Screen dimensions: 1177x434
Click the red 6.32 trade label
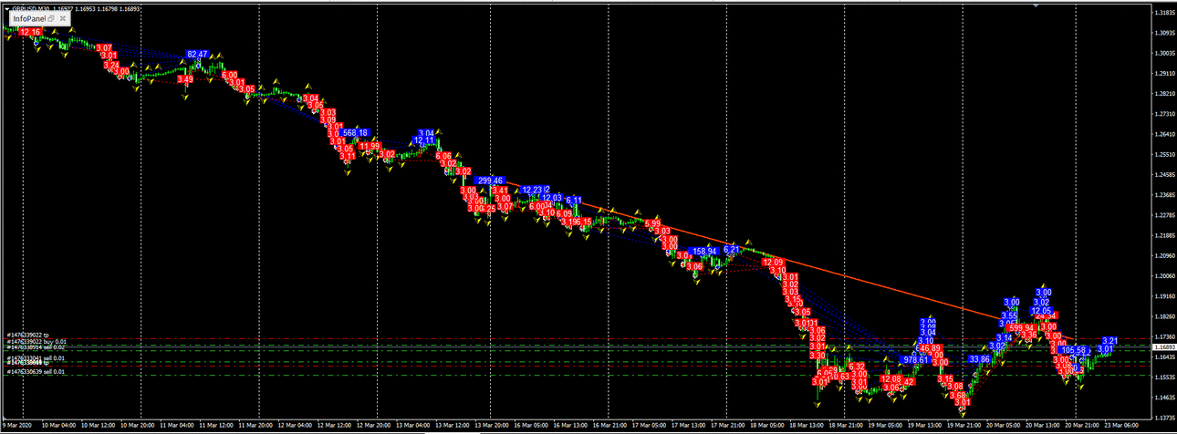click(x=856, y=367)
